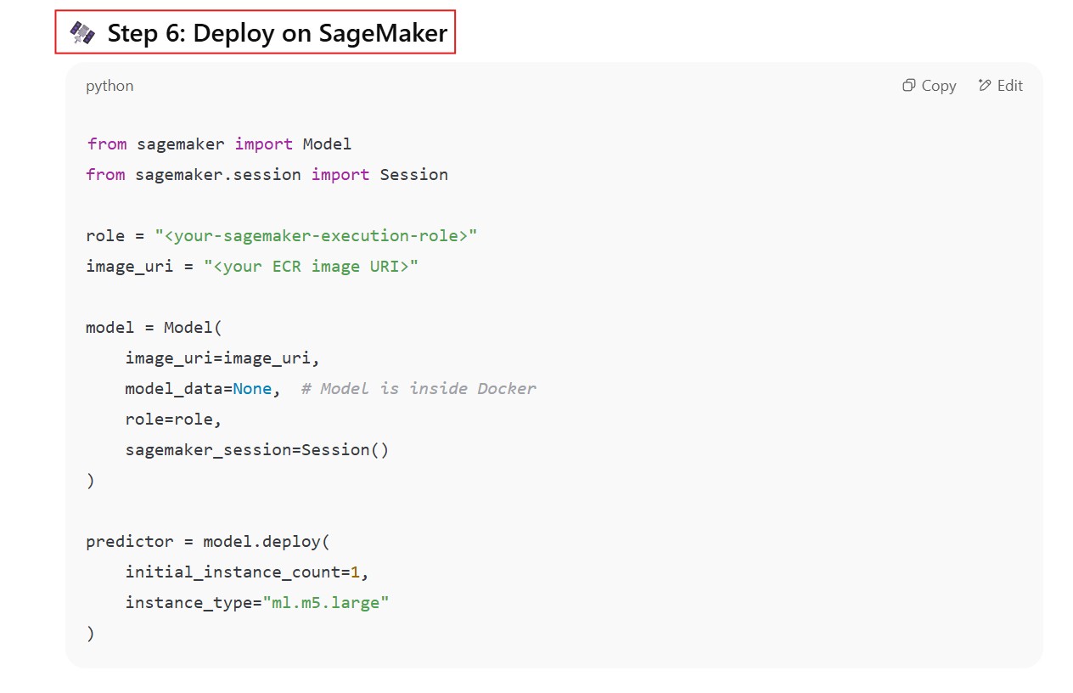Click the 'from sagemaker import Model' line
The image size is (1073, 693).
tap(218, 144)
